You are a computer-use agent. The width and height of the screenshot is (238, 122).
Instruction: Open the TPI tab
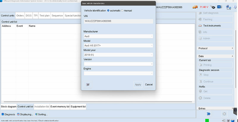pyautogui.click(x=36, y=16)
